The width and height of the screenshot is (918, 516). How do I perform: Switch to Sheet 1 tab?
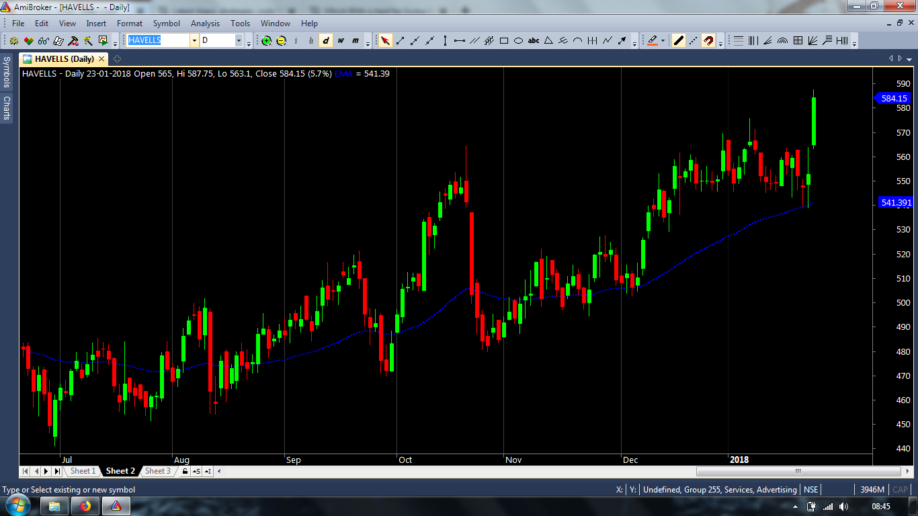(x=83, y=471)
